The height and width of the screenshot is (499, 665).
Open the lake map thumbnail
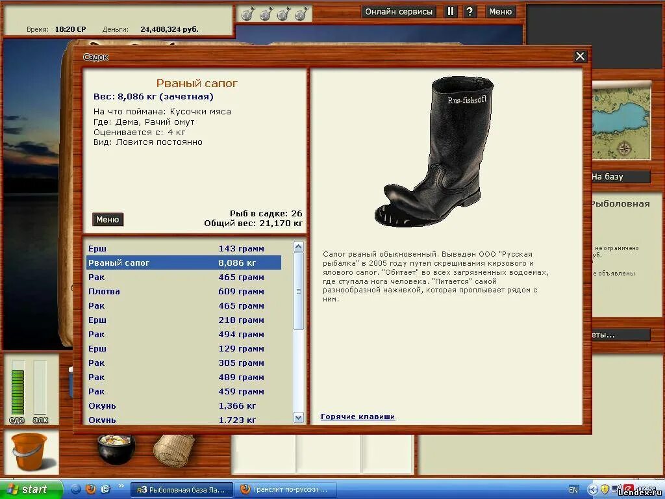tap(621, 122)
